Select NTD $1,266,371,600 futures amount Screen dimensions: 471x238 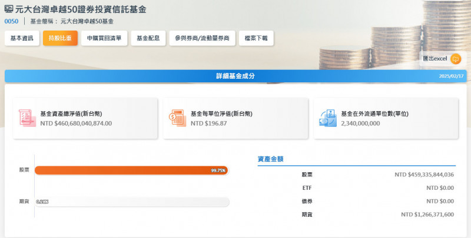coord(427,214)
